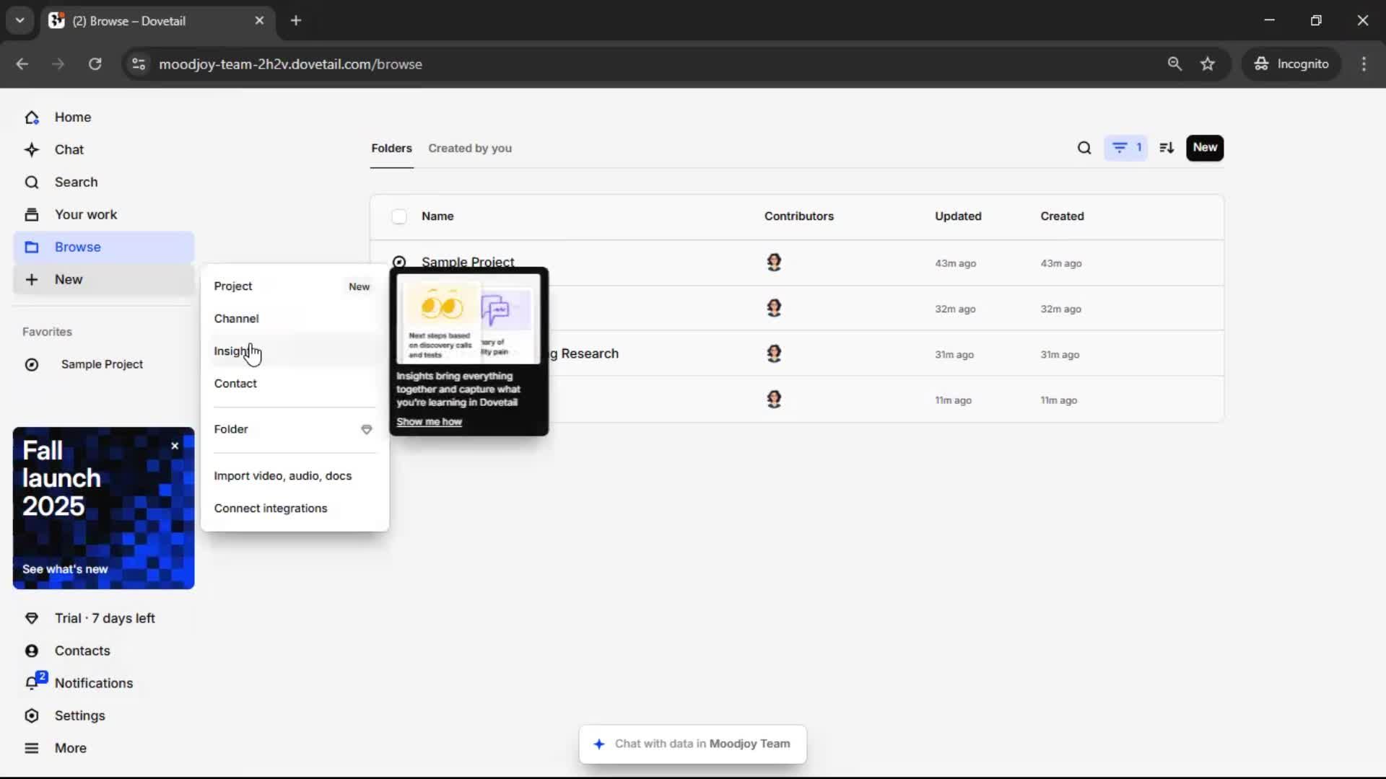
Task: Open the tab search dropdown arrow
Action: coord(19,20)
